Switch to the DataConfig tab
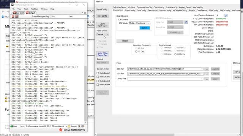Screen dimensions: 243x136 click(x=141, y=10)
